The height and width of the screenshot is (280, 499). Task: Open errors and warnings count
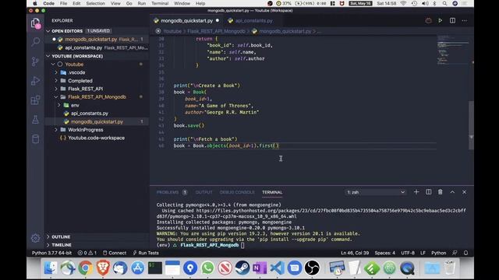pos(87,253)
